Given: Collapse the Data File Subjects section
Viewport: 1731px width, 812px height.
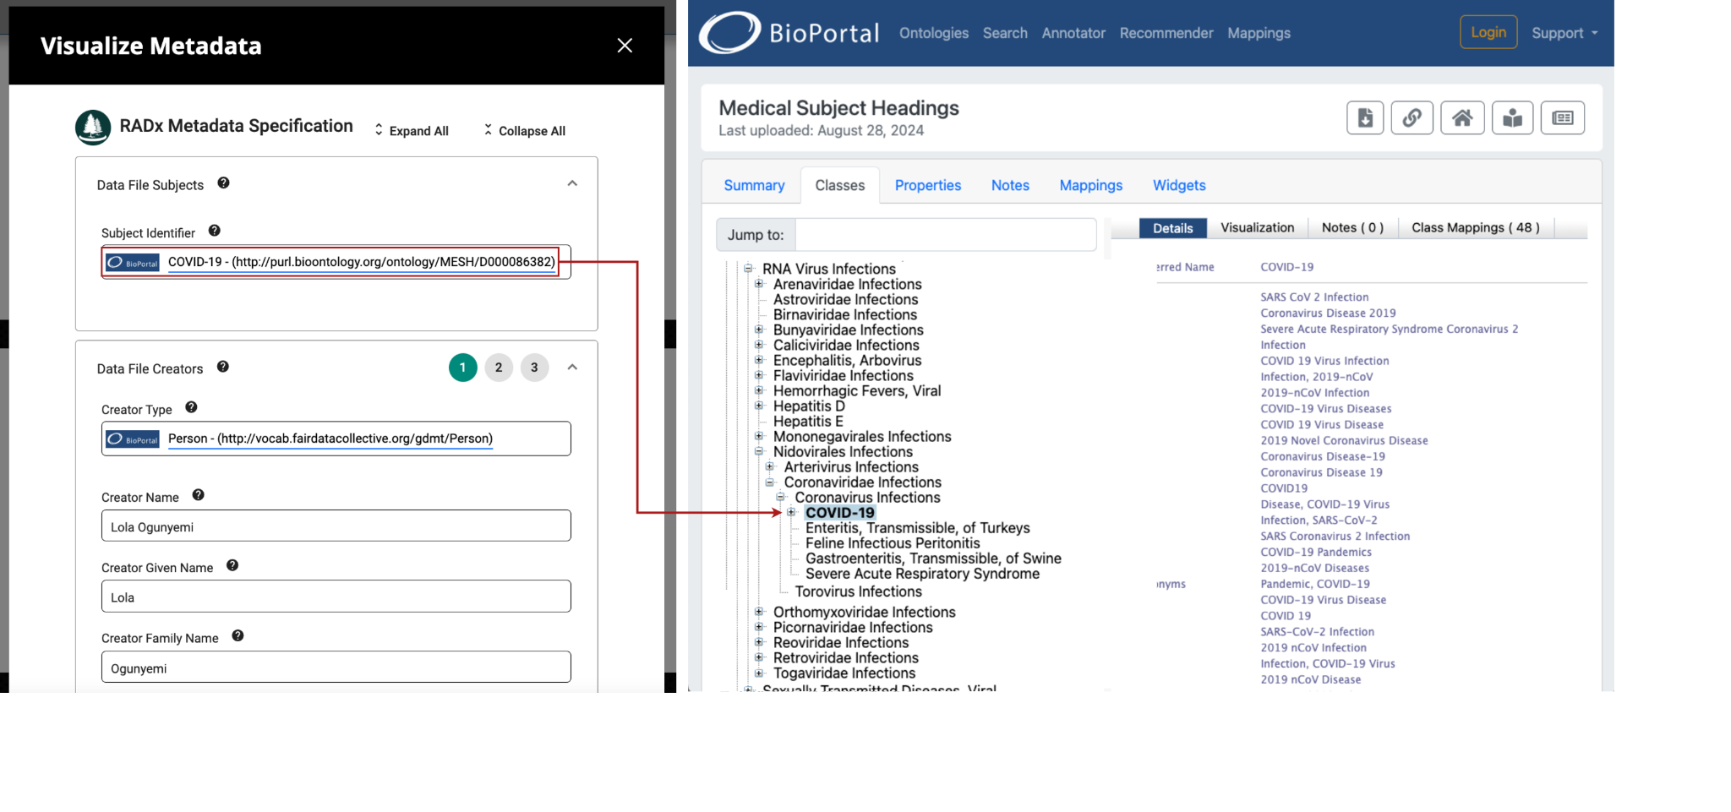Looking at the screenshot, I should (x=572, y=183).
